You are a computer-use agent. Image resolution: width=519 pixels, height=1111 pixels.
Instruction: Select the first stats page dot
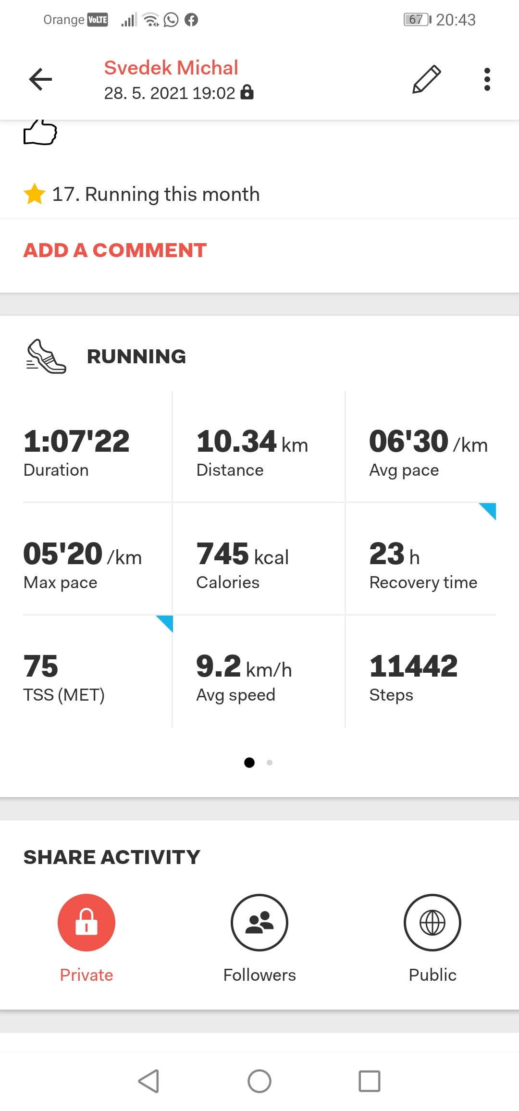click(249, 763)
